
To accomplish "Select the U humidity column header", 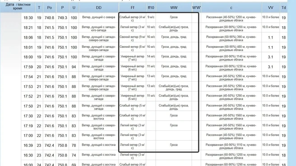I will 74,8.
